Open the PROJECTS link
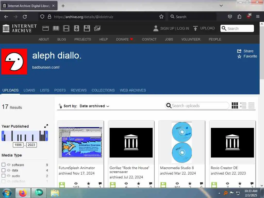Screen dimensions: 264x198 83,39
